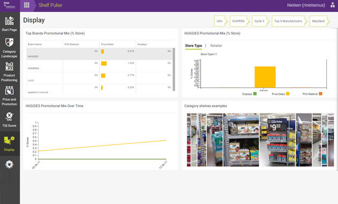Switch to the Retailer tab
This screenshot has width=338, height=204.
pyautogui.click(x=216, y=46)
